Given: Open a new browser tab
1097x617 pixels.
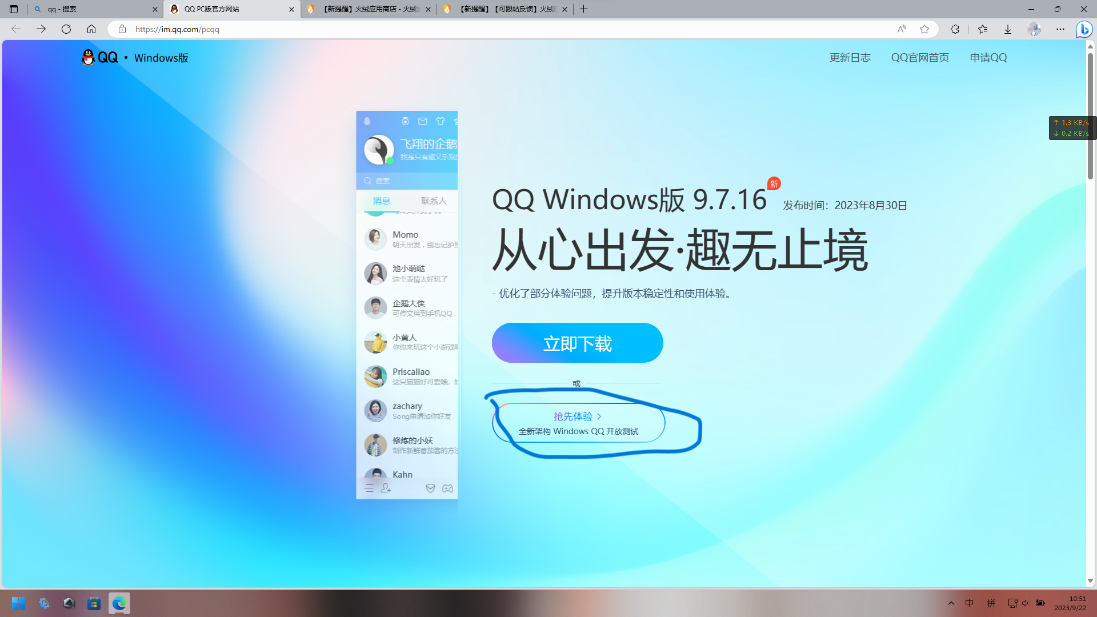Looking at the screenshot, I should coord(583,9).
